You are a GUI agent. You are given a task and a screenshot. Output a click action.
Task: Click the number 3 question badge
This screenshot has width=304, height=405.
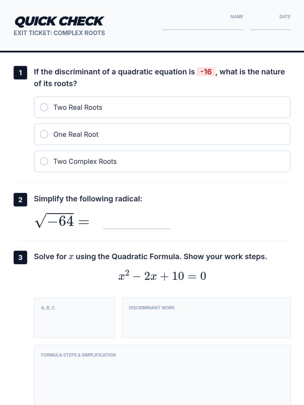tap(20, 257)
